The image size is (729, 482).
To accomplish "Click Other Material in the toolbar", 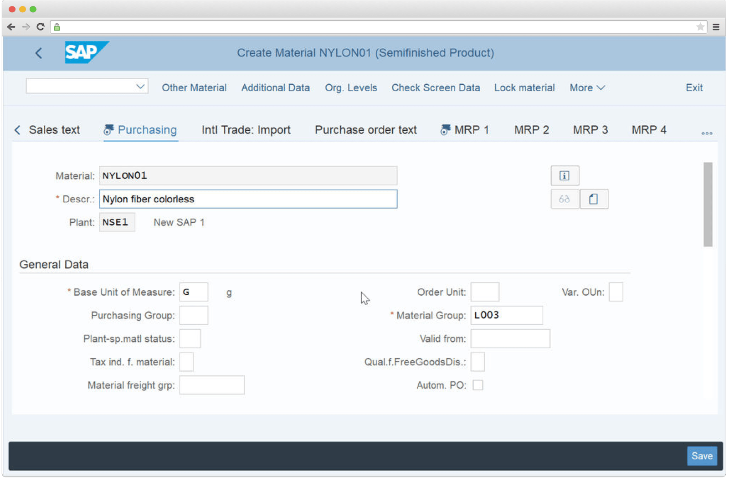I will coord(194,88).
